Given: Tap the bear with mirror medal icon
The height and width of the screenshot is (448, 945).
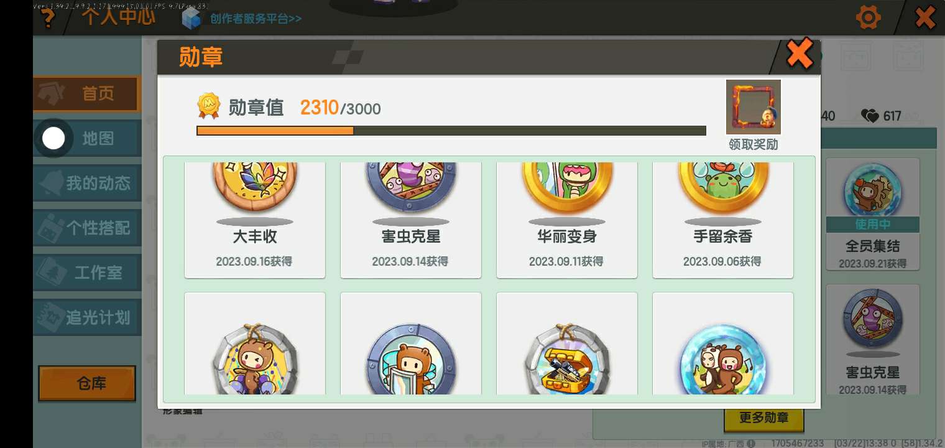Looking at the screenshot, I should tap(411, 343).
